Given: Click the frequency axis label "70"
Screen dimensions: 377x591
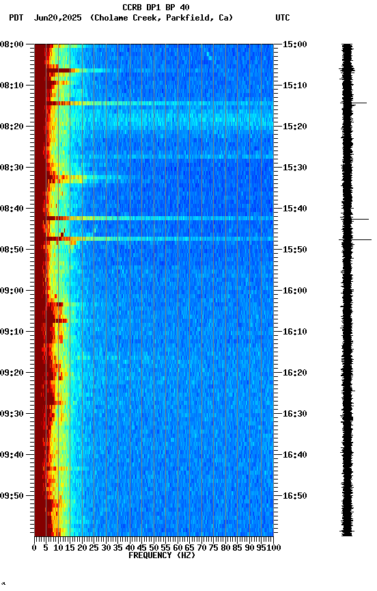Looking at the screenshot, I should 201,548.
